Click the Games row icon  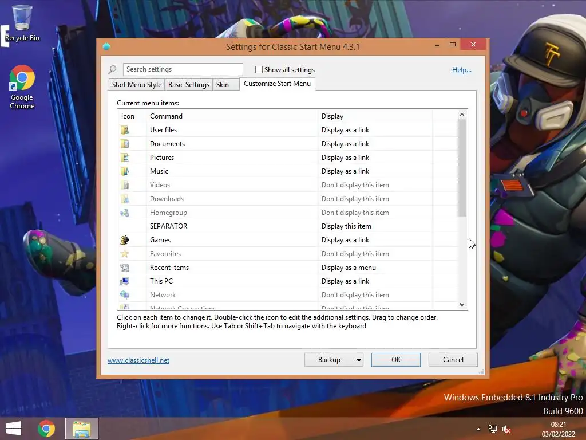125,240
